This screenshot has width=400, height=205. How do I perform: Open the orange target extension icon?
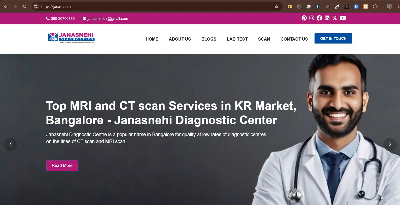(x=366, y=7)
